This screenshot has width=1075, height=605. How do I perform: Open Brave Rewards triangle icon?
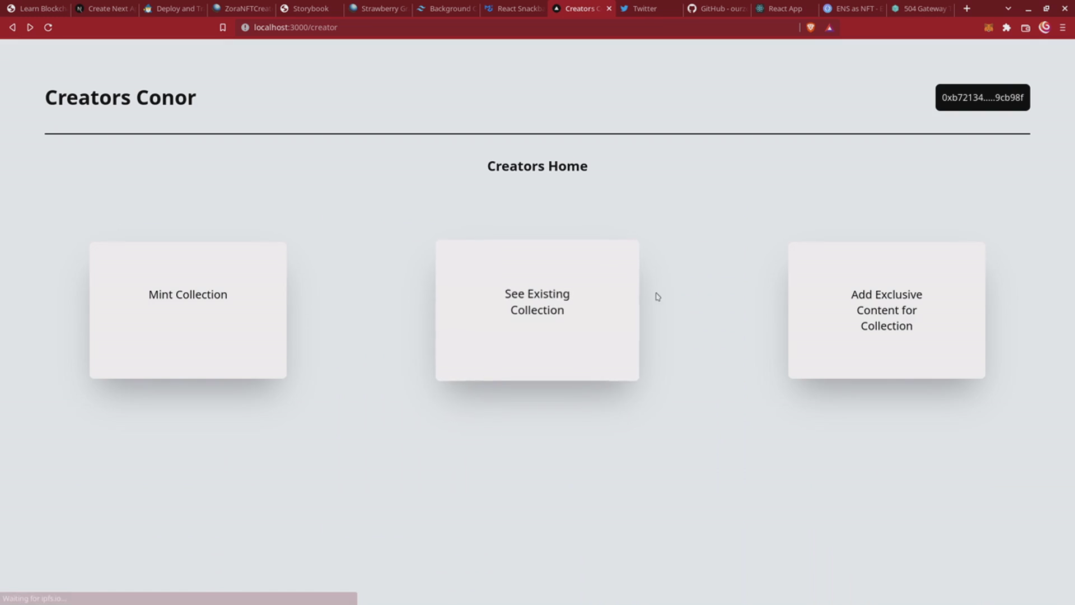pyautogui.click(x=829, y=27)
